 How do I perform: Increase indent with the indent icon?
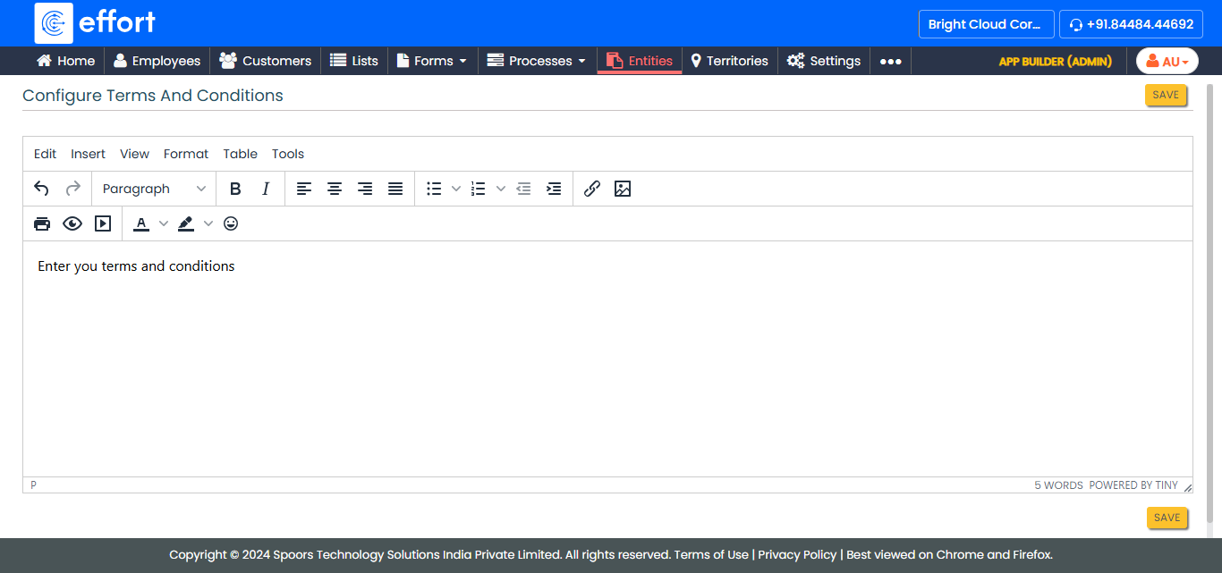pyautogui.click(x=554, y=189)
